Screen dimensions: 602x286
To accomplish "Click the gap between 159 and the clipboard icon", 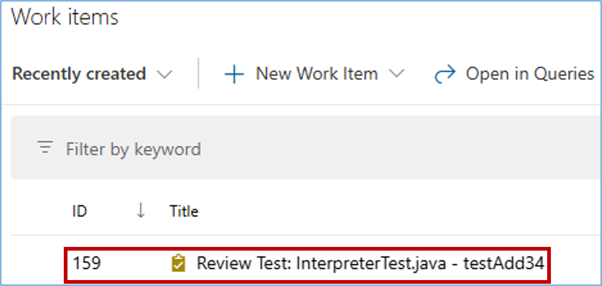I will pyautogui.click(x=134, y=263).
